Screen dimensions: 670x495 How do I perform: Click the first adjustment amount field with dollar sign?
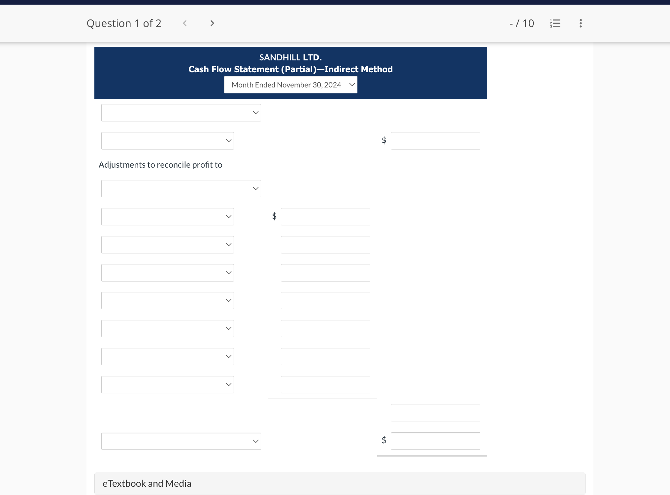pyautogui.click(x=325, y=217)
